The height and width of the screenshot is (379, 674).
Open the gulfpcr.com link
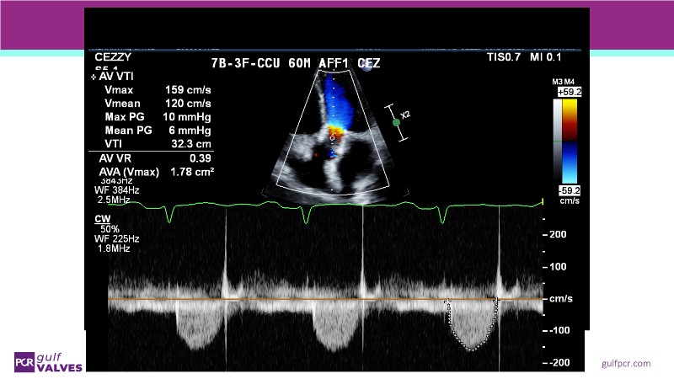pos(626,363)
